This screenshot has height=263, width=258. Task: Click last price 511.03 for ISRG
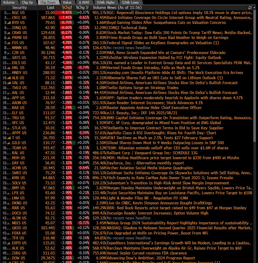(49, 253)
